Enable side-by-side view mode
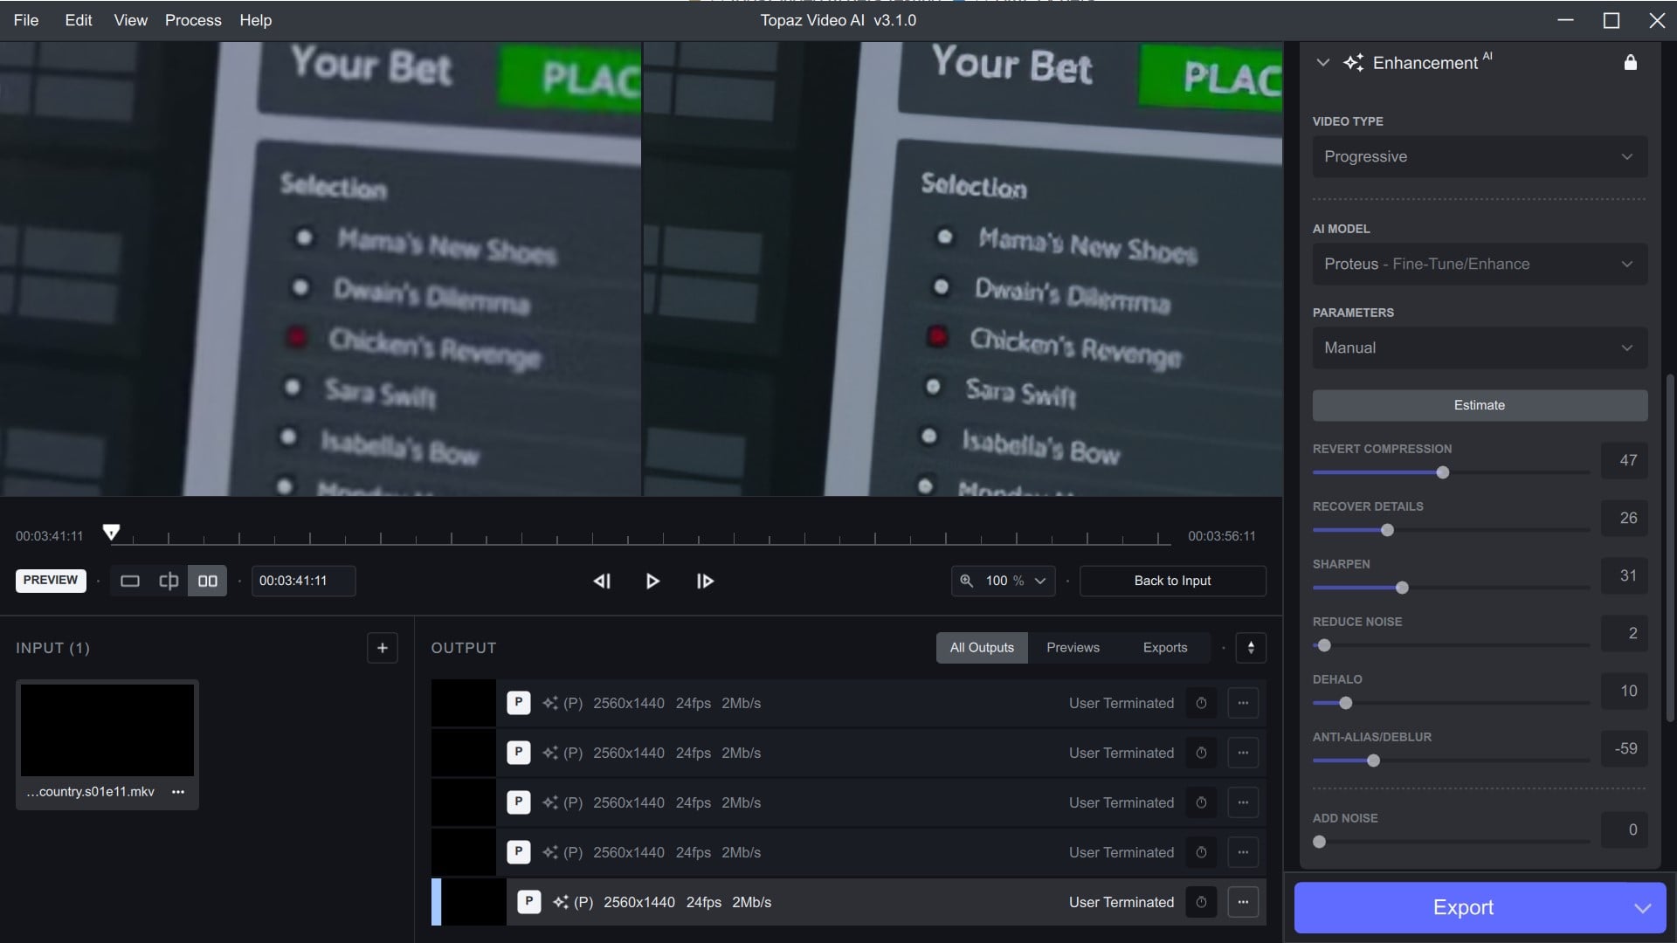 208,581
